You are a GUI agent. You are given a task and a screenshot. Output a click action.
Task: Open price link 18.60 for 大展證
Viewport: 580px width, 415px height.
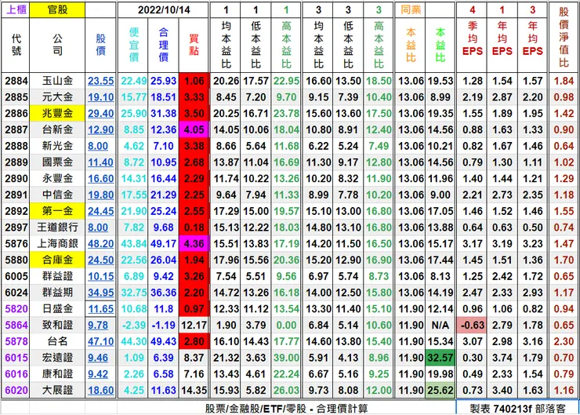[x=100, y=390]
